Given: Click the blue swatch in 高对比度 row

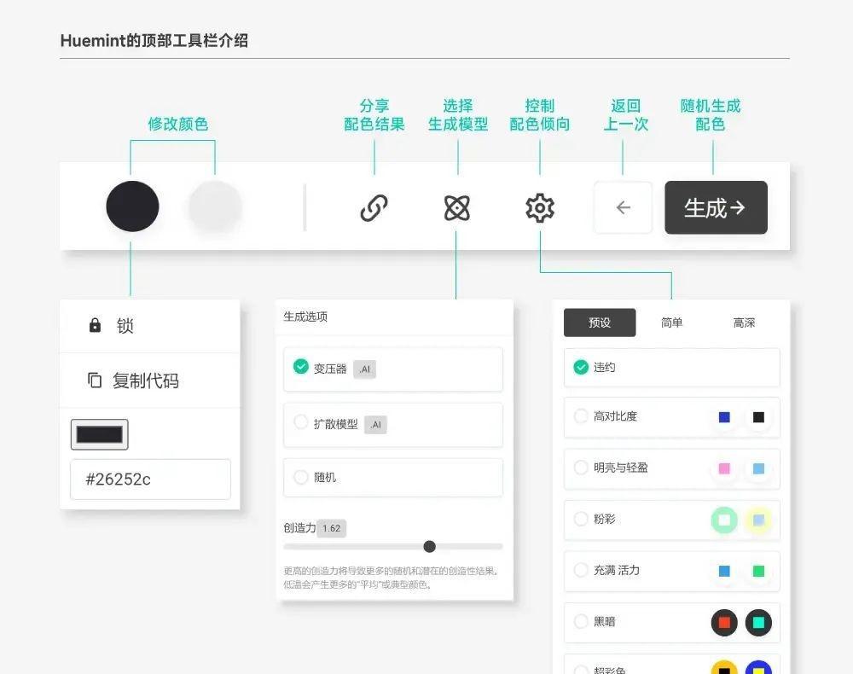Looking at the screenshot, I should pos(724,417).
